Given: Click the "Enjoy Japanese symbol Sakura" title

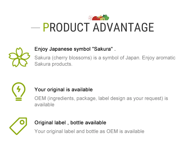Looking at the screenshot, I should click(x=75, y=49).
